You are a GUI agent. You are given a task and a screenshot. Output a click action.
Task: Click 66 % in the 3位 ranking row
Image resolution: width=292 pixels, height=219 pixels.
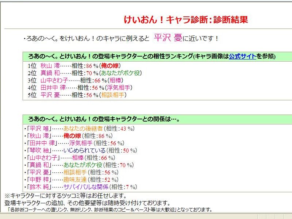pyautogui.click(x=101, y=80)
